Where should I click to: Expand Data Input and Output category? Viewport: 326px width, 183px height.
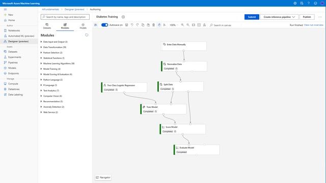(x=54, y=42)
